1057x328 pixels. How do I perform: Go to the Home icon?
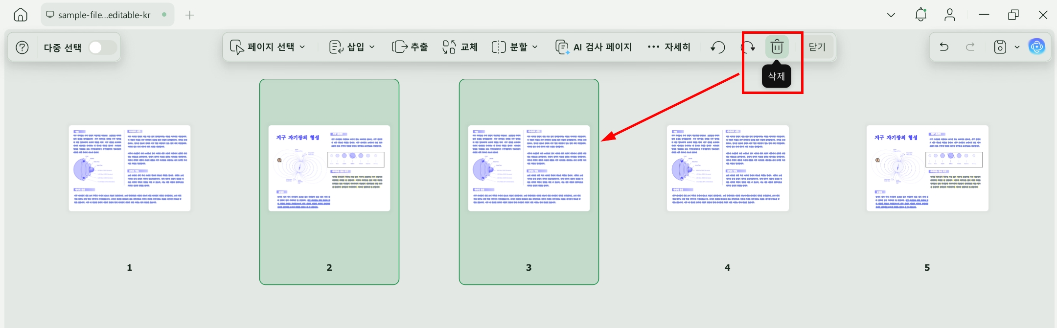(20, 15)
